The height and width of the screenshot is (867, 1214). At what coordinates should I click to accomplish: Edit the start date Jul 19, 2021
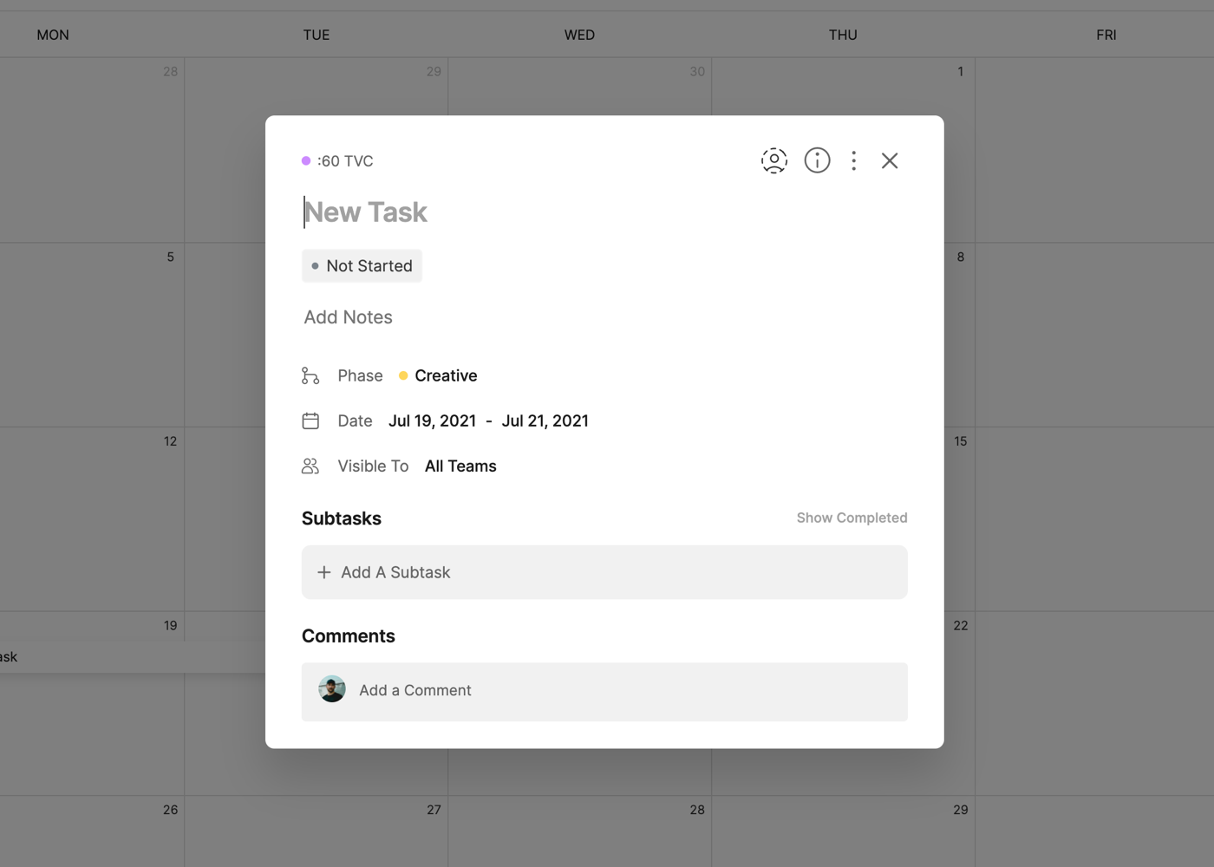[x=432, y=420]
